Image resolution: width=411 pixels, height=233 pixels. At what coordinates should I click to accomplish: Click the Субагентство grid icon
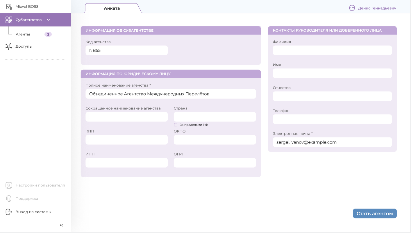pyautogui.click(x=9, y=20)
